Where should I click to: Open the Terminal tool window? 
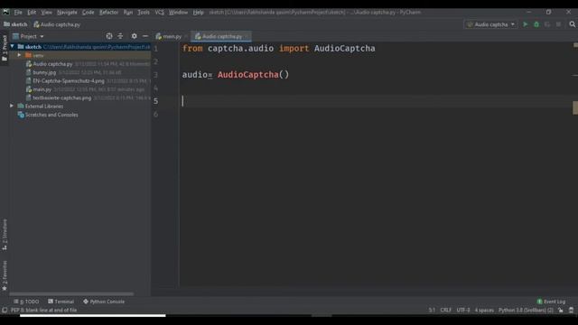click(x=61, y=302)
